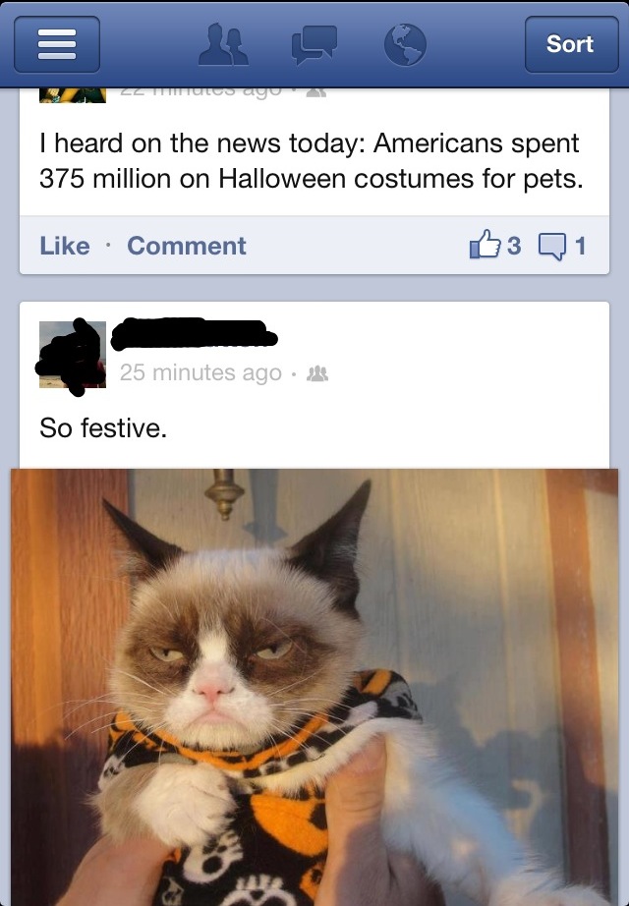Like the Halloween costumes post
This screenshot has height=906, width=629.
click(x=65, y=246)
